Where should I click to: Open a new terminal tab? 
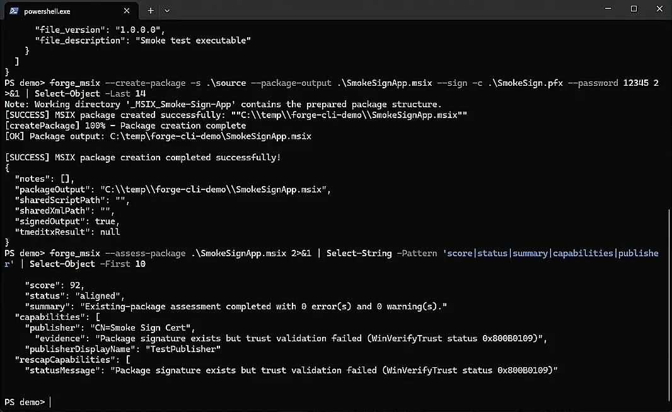click(x=151, y=11)
